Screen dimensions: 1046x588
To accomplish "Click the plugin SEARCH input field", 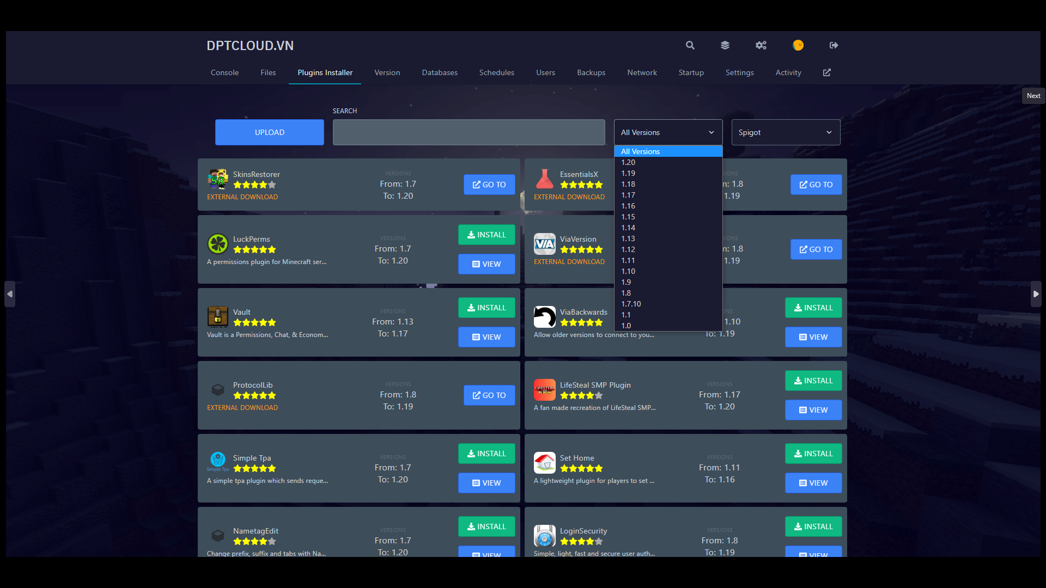I will [469, 132].
